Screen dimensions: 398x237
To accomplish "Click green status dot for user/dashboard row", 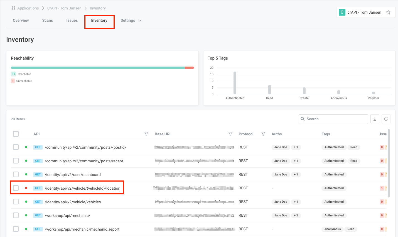I will pyautogui.click(x=26, y=174).
